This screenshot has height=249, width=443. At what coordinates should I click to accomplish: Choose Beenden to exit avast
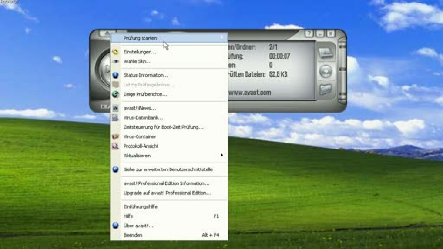click(x=133, y=235)
